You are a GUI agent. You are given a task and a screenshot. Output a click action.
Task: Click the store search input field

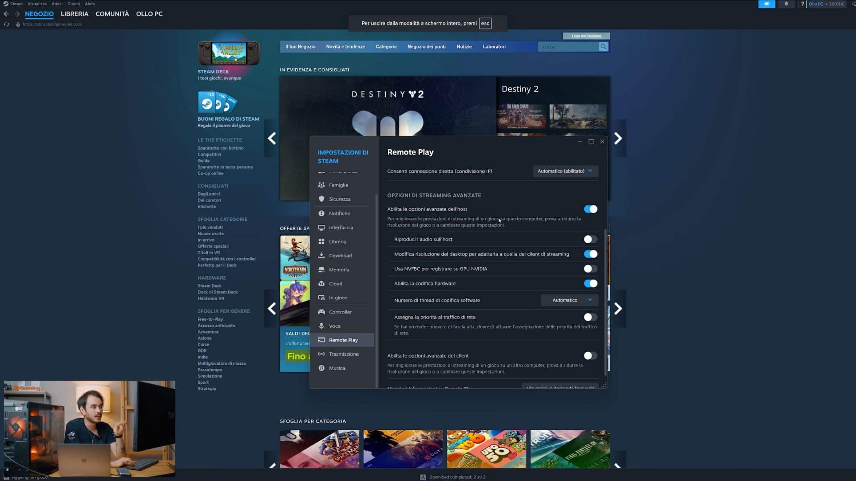click(568, 46)
